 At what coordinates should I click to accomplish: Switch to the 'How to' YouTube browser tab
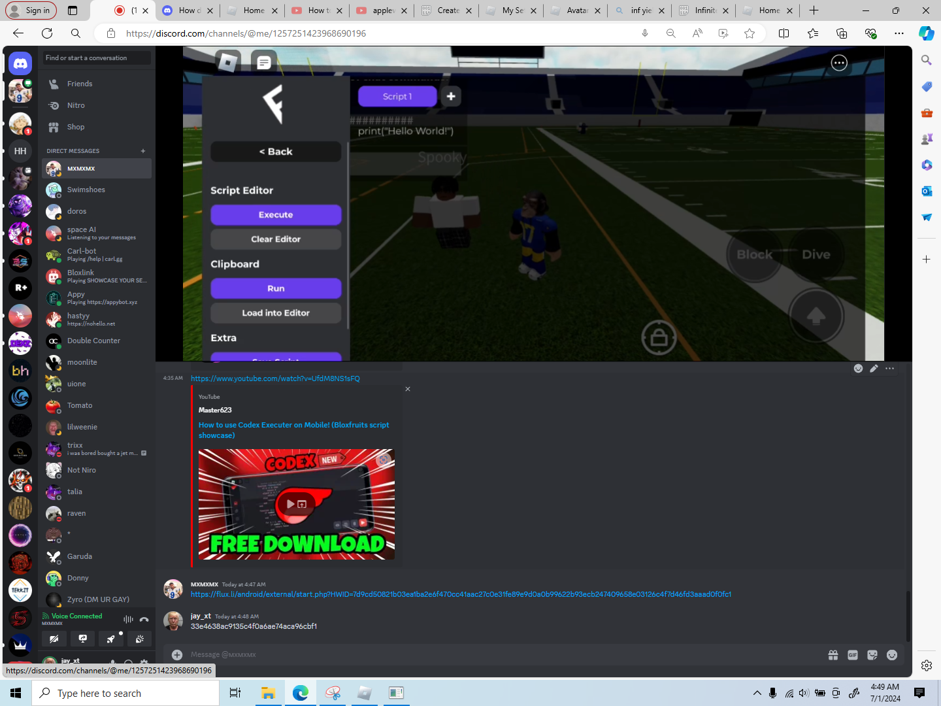tap(318, 10)
